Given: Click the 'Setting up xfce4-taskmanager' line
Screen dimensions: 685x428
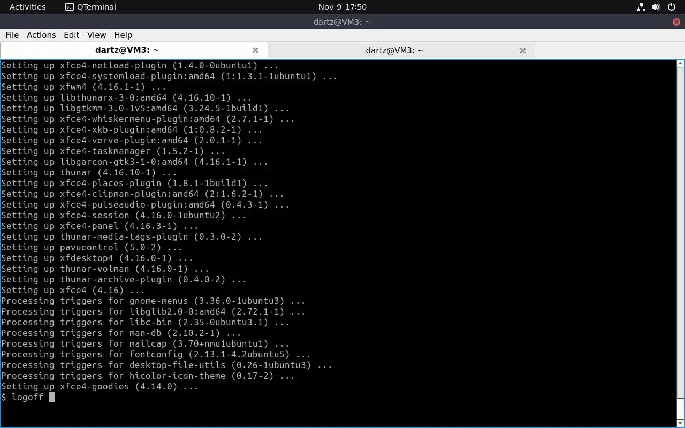Looking at the screenshot, I should [113, 151].
